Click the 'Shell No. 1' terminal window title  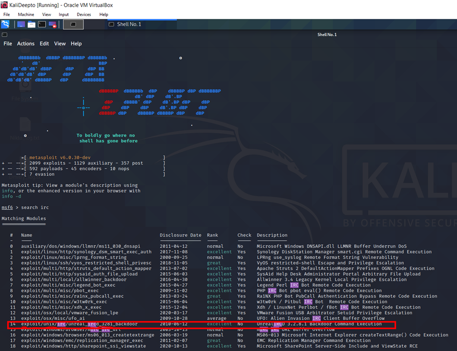327,35
